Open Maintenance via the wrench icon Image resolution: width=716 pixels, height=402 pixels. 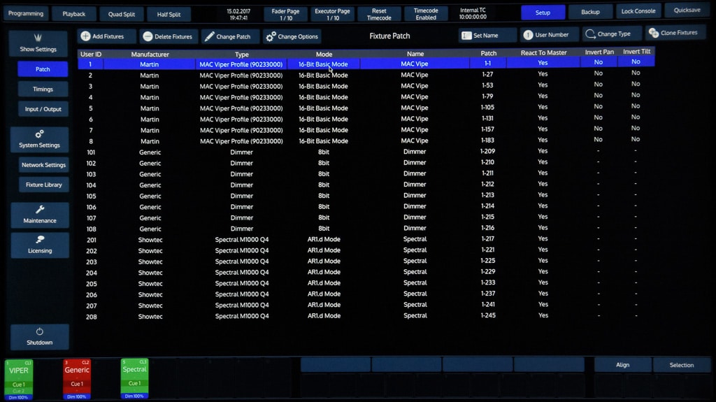pos(40,210)
